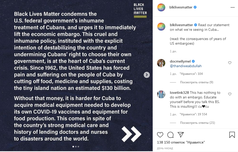Click the lovetink328 username

[x=179, y=93]
